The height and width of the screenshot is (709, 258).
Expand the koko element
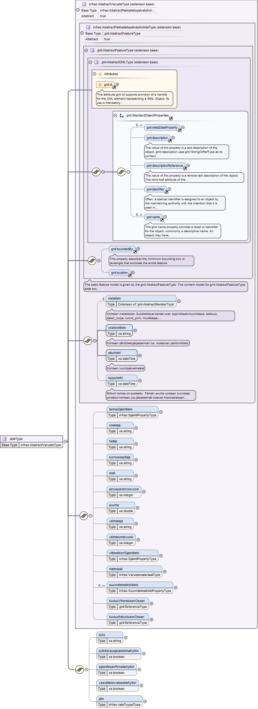[x=126, y=638]
